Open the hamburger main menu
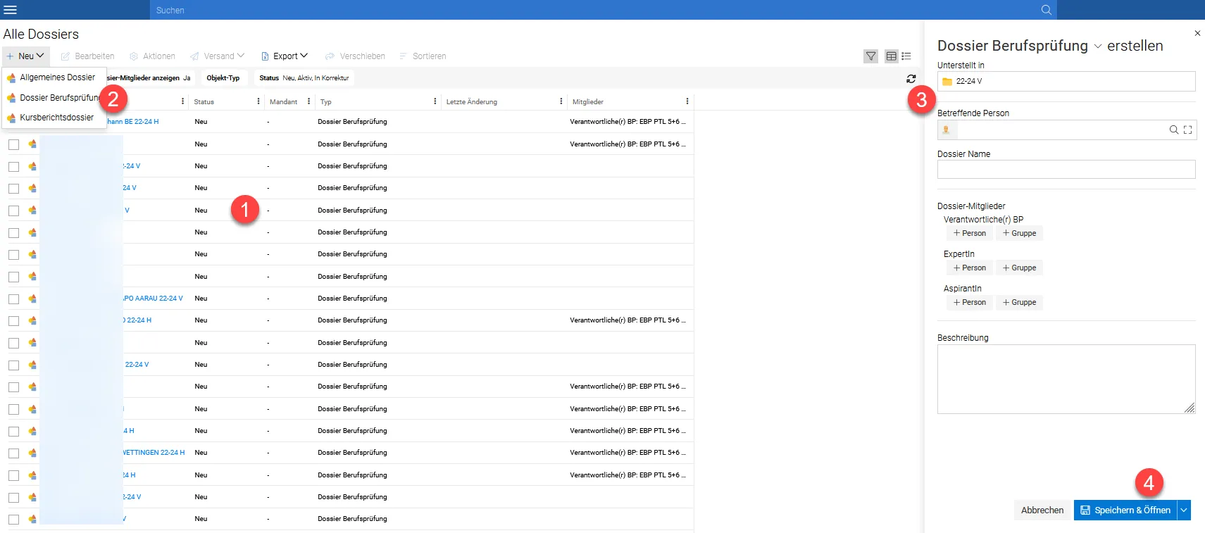Screen dimensions: 1205x533 (x=11, y=10)
